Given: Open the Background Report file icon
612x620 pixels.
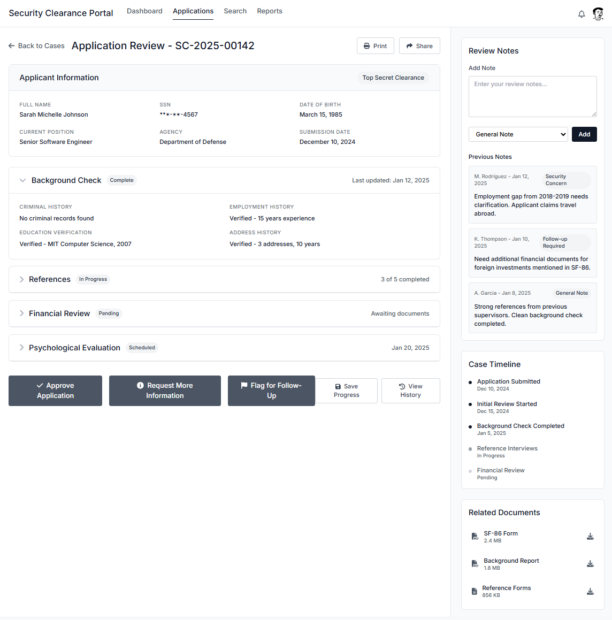Looking at the screenshot, I should coord(475,564).
